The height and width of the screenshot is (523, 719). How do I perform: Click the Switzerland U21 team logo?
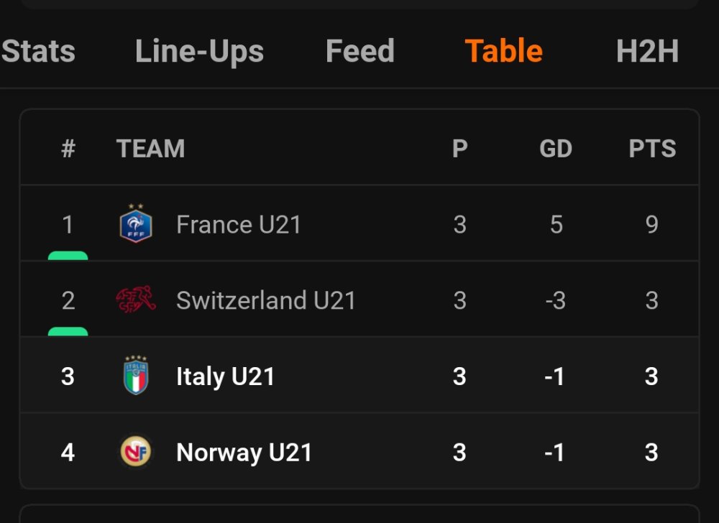click(x=136, y=300)
